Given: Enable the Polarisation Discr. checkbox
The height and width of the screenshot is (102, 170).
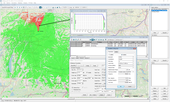Looking at the screenshot, I should pos(73,90).
